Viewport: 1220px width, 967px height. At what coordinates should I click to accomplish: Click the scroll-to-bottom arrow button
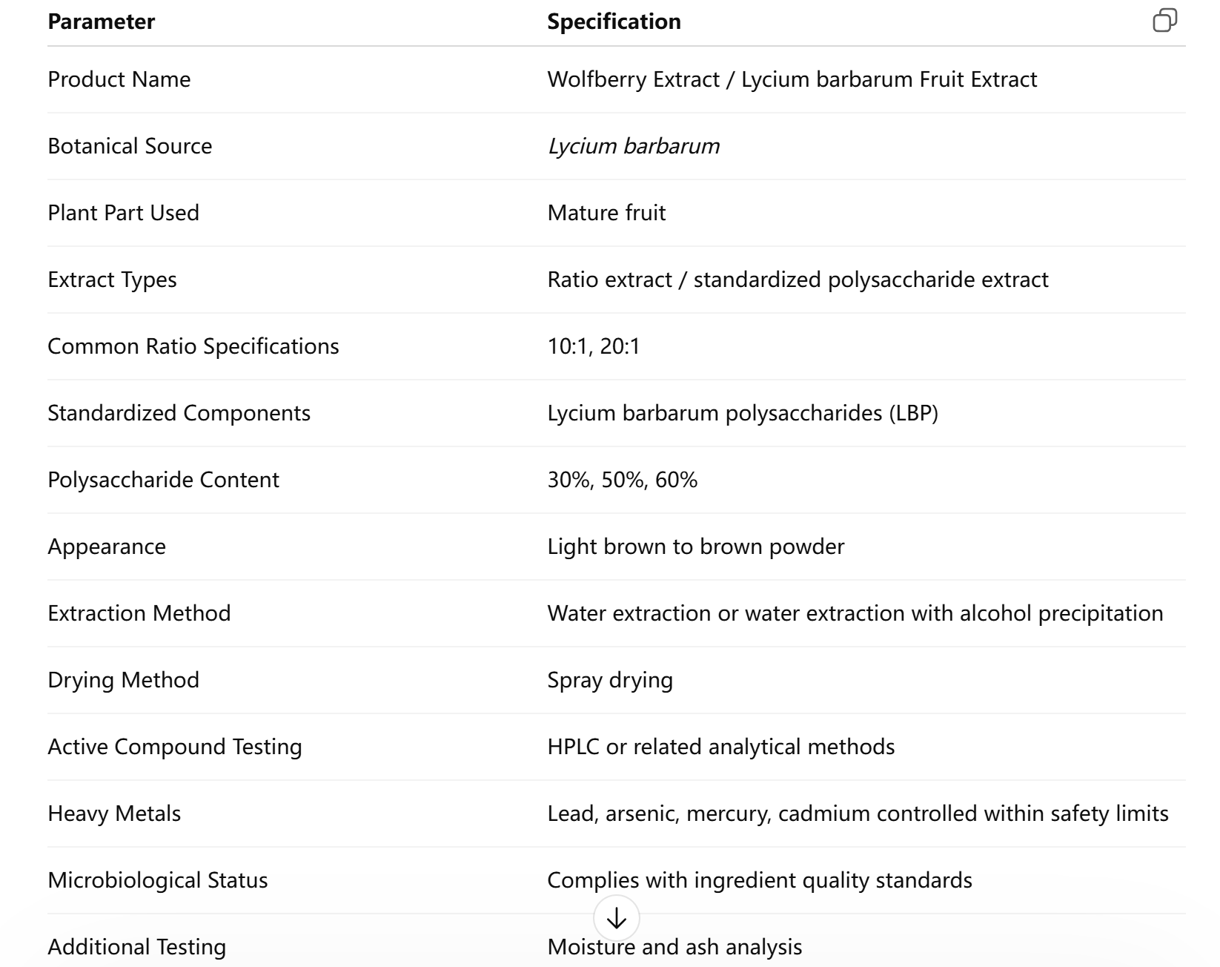coord(616,919)
